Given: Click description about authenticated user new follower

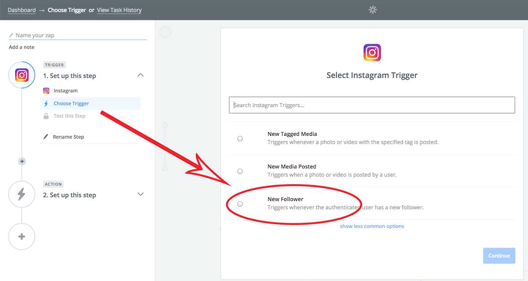Looking at the screenshot, I should (x=346, y=208).
